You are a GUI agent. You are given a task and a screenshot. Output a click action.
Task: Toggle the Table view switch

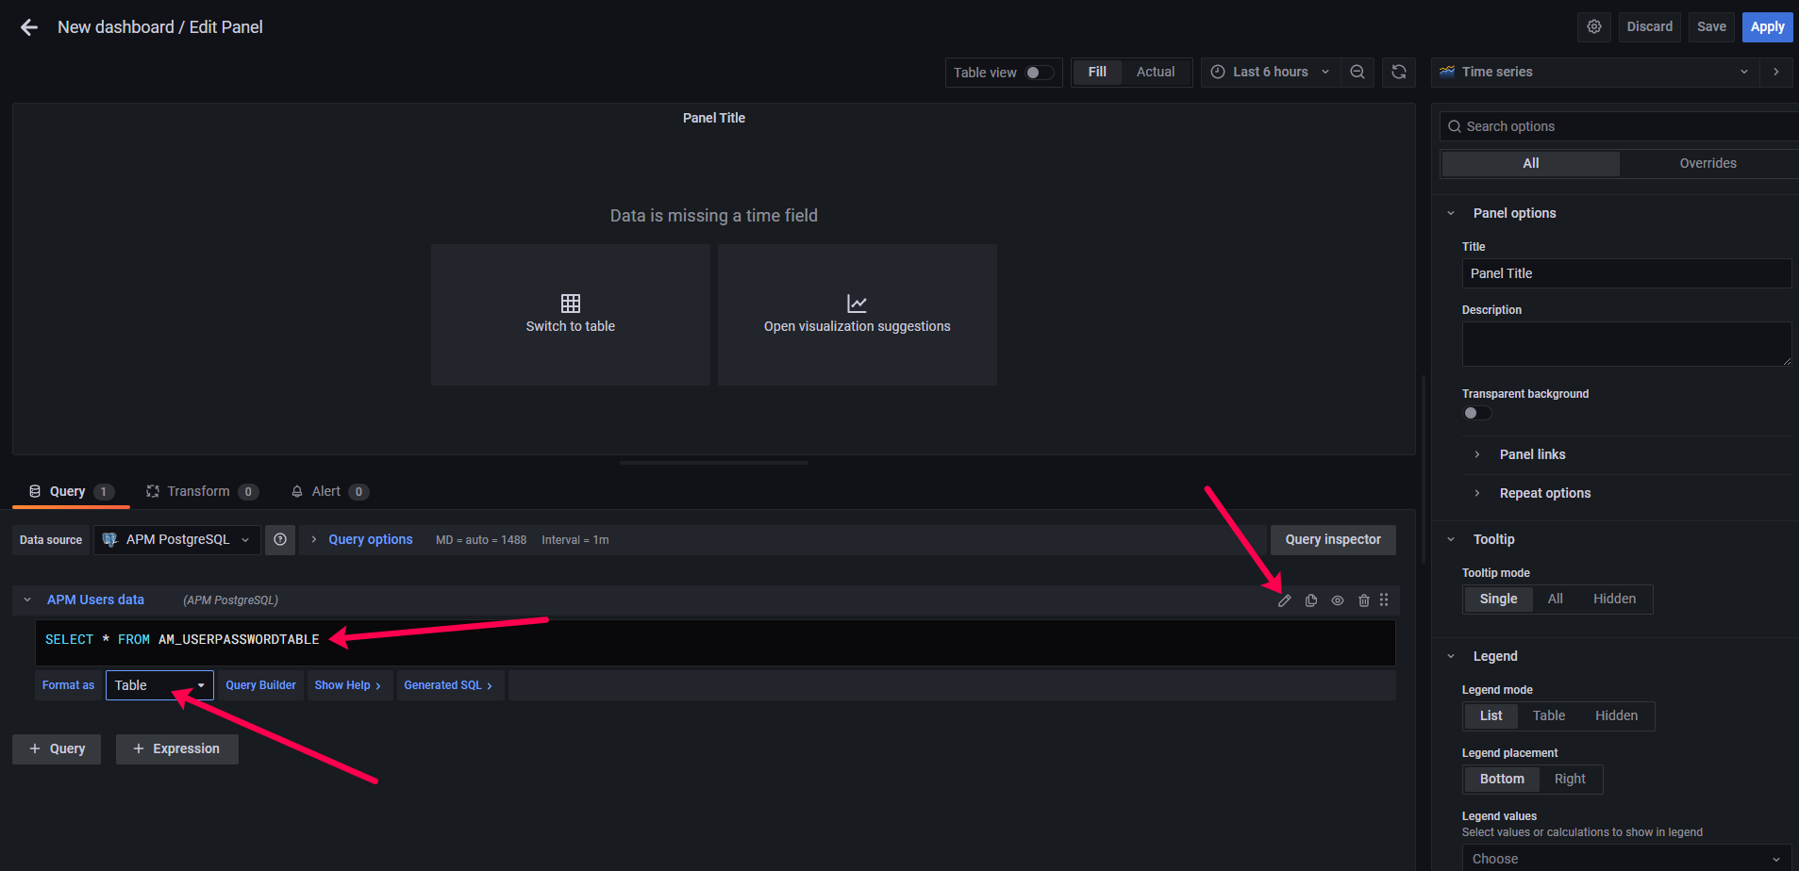1039,73
